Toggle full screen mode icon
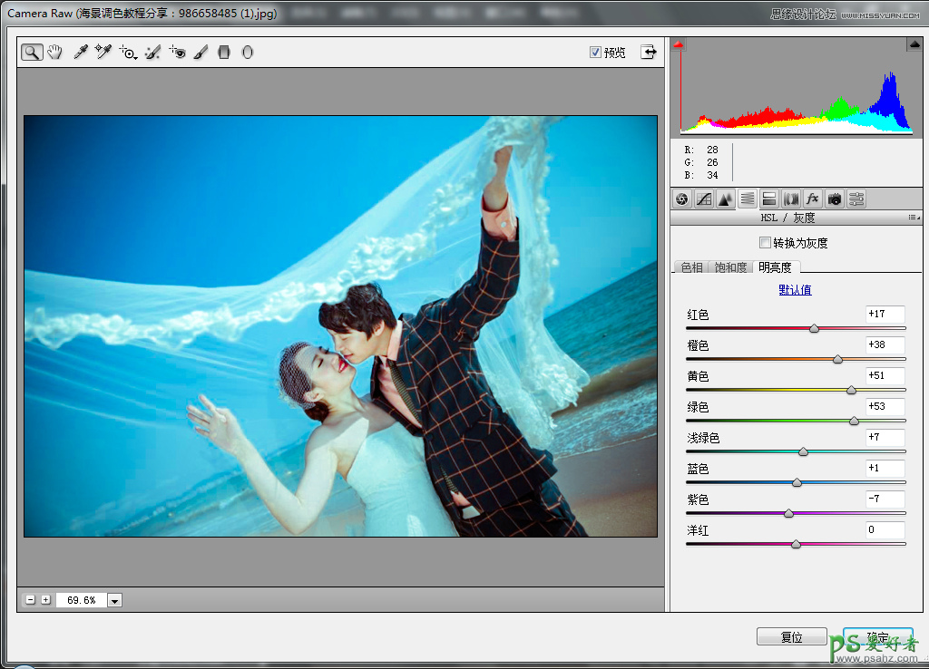The height and width of the screenshot is (669, 929). [649, 53]
